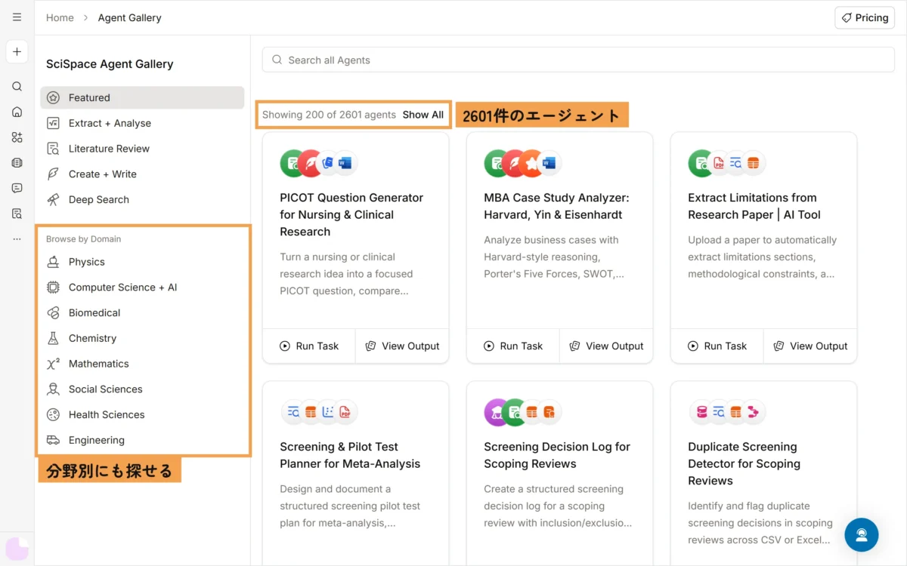This screenshot has height=566, width=907.
Task: Browse the Social Sciences domain
Action: (142, 389)
